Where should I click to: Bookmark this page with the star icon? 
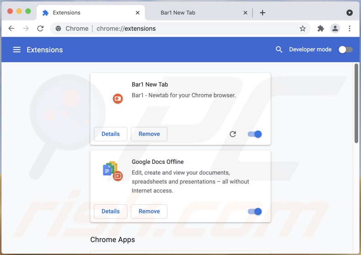tap(303, 28)
